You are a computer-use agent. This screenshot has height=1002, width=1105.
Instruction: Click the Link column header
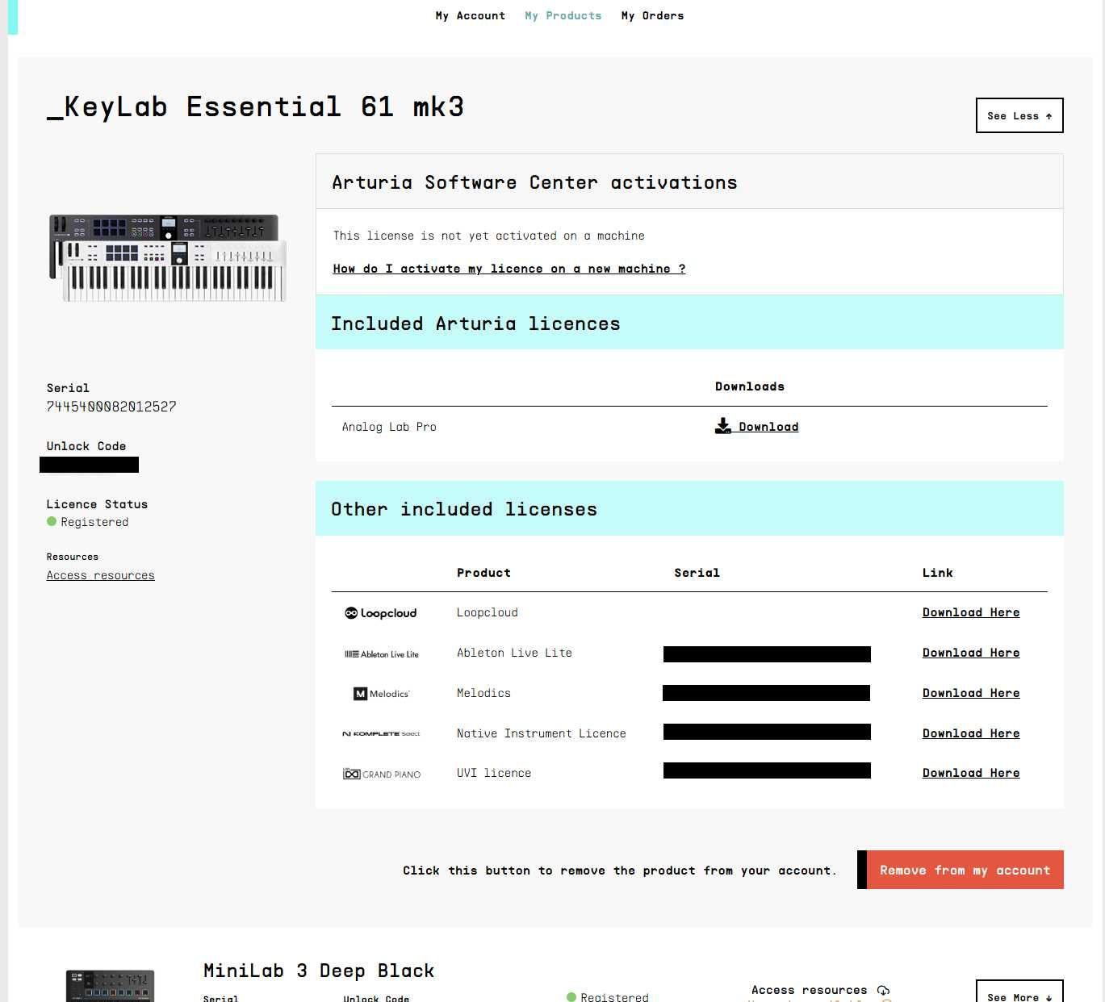[938, 573]
